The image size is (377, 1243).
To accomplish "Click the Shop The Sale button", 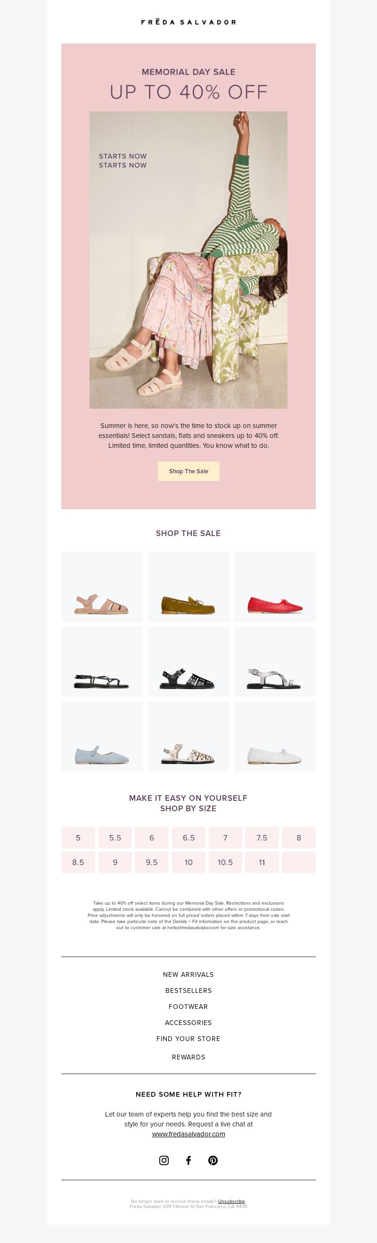I will tap(188, 471).
